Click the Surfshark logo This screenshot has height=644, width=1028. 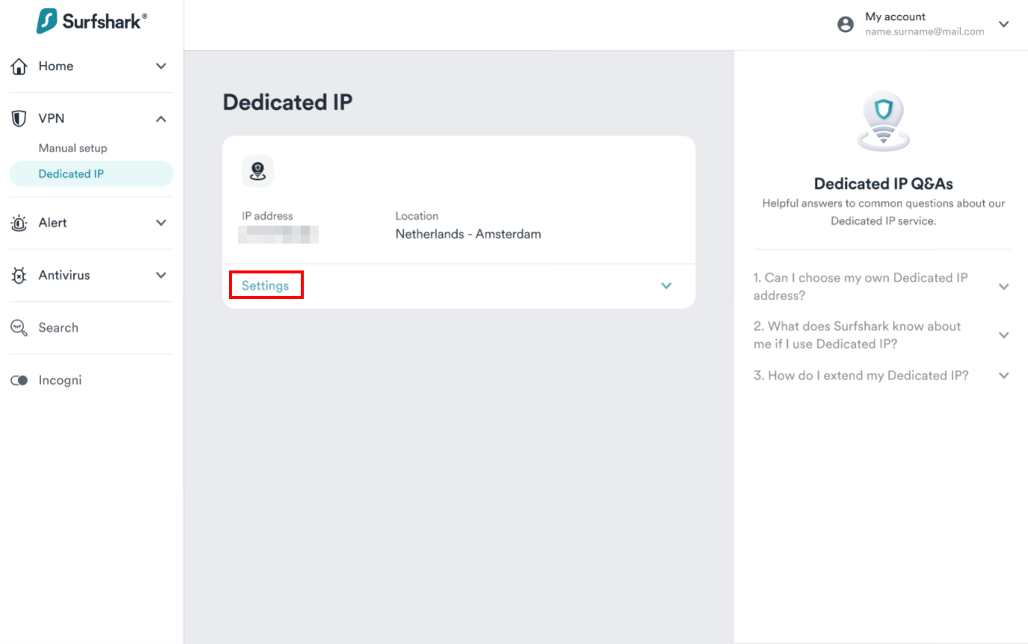click(x=91, y=22)
